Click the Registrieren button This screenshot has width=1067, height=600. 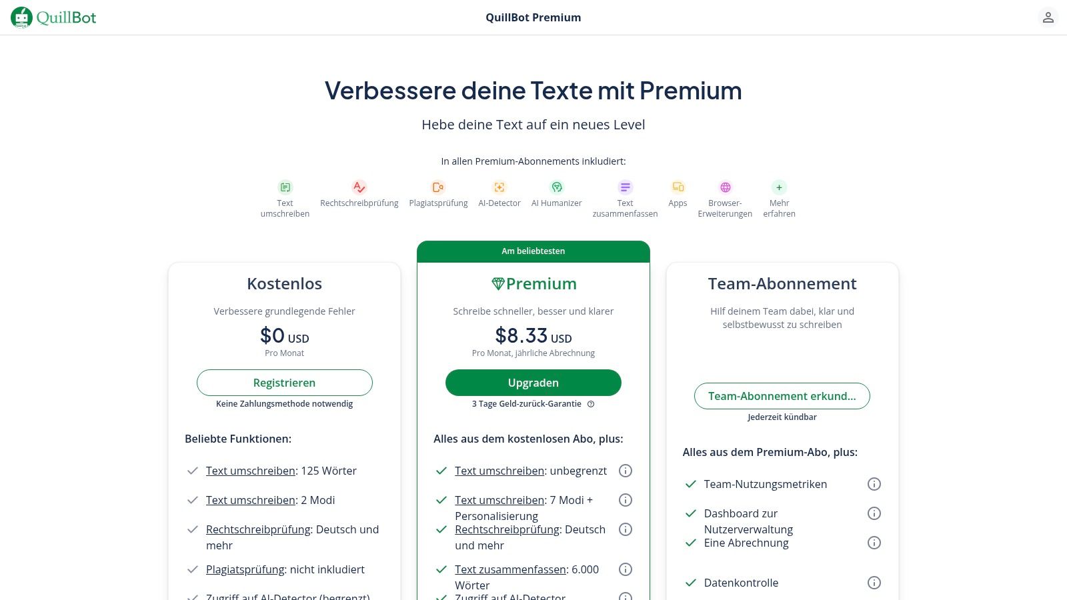285,383
